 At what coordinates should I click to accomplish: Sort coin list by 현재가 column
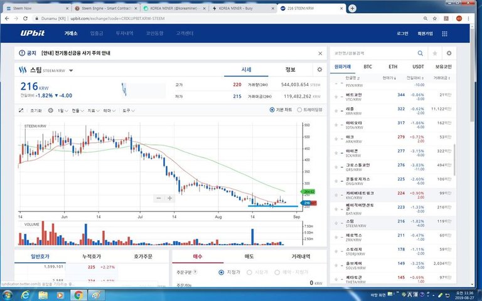tap(389, 78)
